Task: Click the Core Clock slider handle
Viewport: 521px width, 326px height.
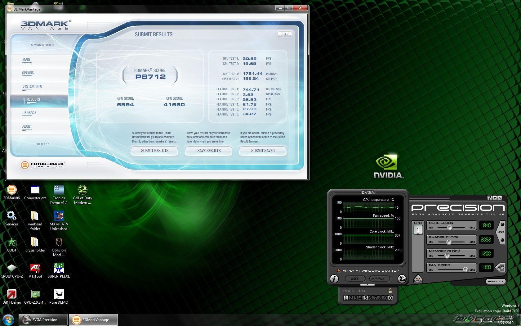Action: click(x=449, y=228)
